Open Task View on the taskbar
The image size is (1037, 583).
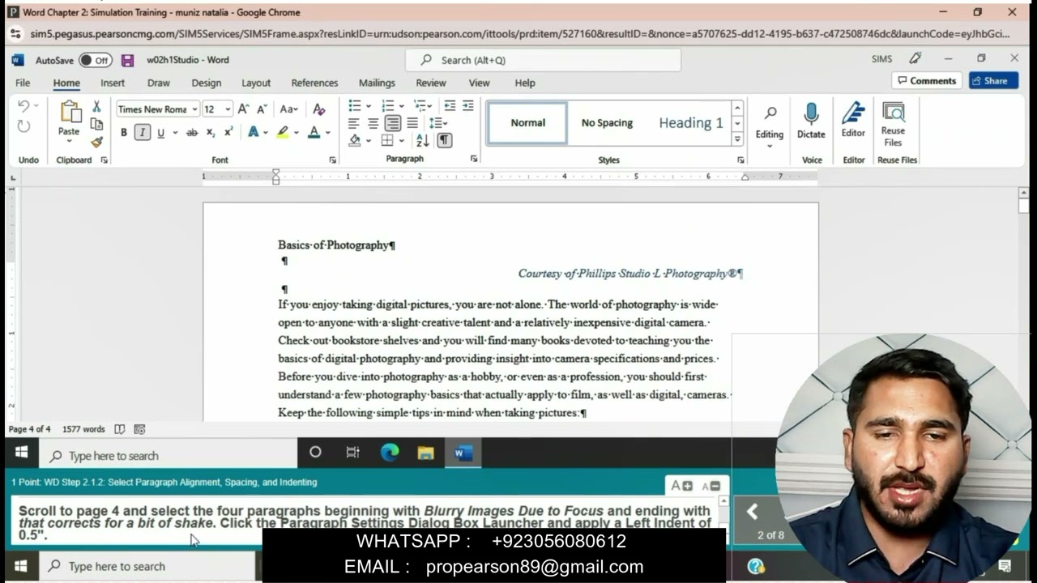352,453
